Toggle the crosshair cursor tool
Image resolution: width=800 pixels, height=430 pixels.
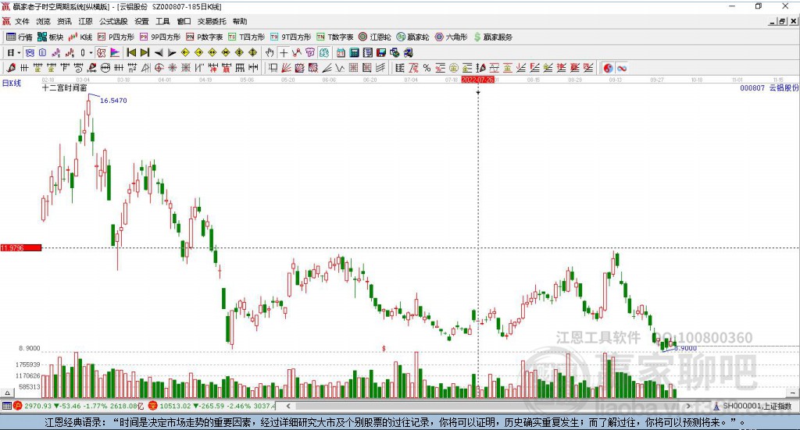[x=283, y=52]
